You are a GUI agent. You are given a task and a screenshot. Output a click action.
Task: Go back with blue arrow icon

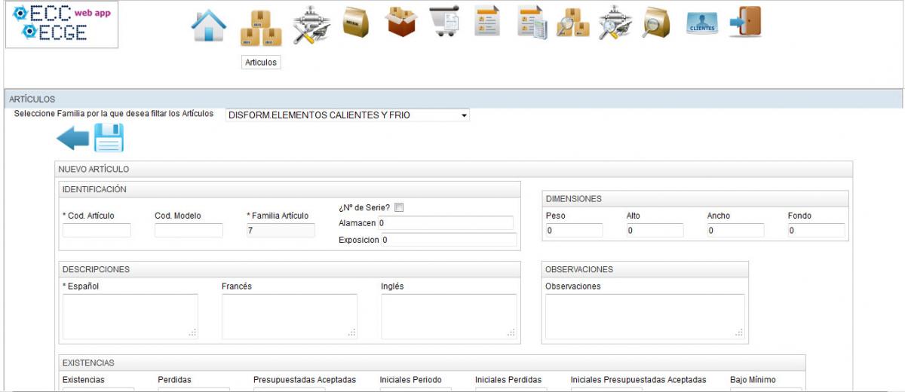[x=73, y=139]
